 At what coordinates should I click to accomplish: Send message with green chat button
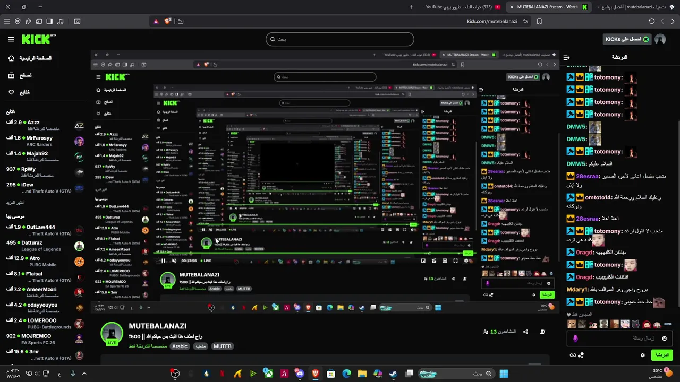(x=661, y=355)
